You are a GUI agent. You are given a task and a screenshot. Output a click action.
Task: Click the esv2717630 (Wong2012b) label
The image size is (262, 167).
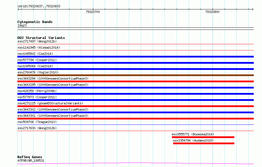click(37, 128)
